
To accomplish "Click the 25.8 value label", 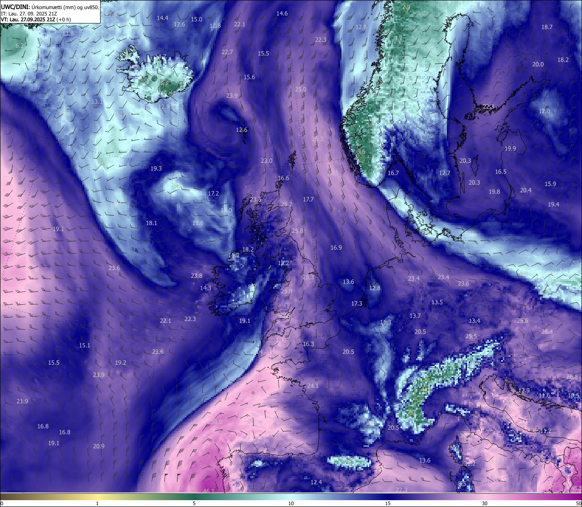I will pyautogui.click(x=297, y=231).
